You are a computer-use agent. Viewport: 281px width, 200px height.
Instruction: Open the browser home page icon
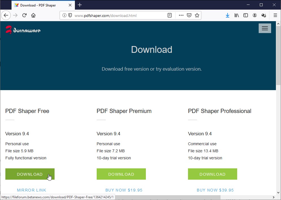33,15
